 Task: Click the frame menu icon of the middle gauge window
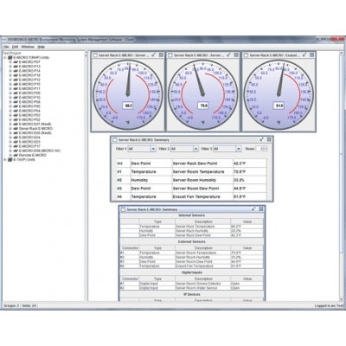tap(170, 55)
